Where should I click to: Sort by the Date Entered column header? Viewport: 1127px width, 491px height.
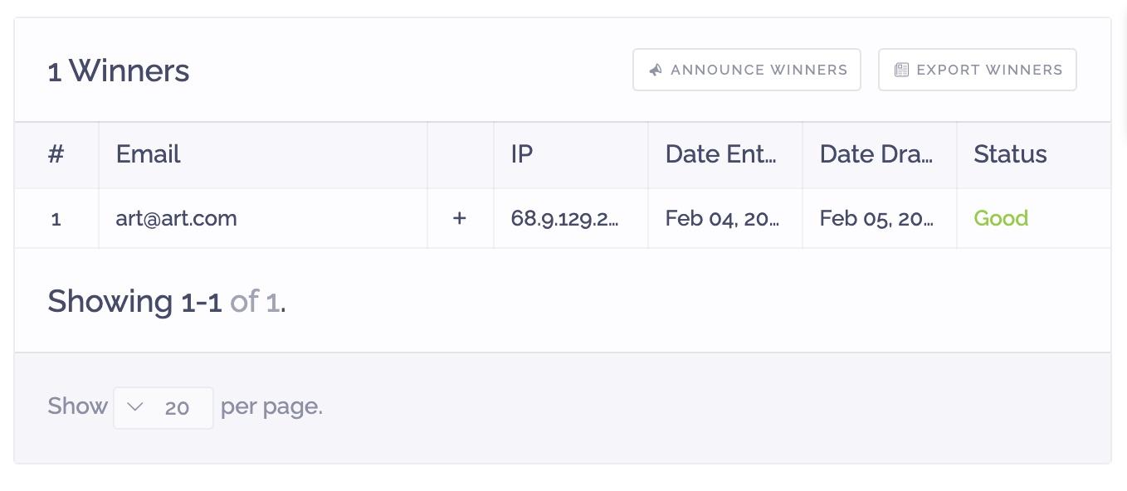pyautogui.click(x=721, y=154)
